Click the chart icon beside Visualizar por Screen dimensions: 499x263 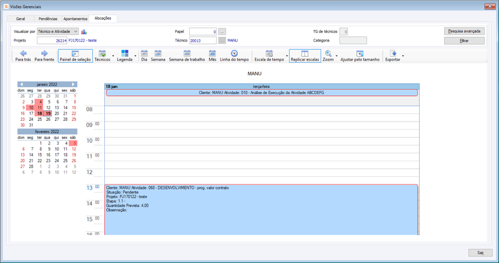[x=84, y=32]
